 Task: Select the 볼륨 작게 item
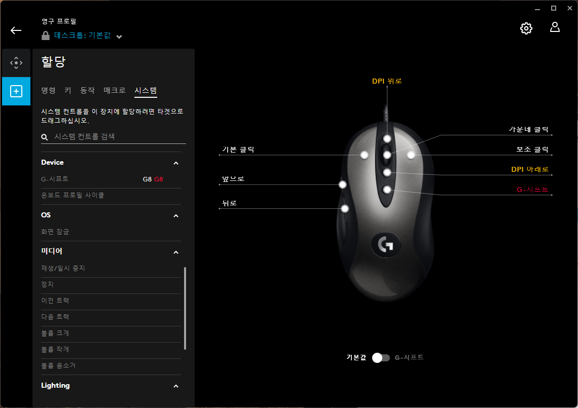click(111, 349)
